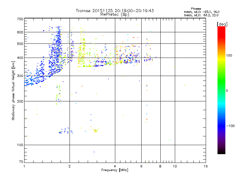Click the y-axis tick label '600'
This screenshot has height=181, width=242.
(20, 32)
